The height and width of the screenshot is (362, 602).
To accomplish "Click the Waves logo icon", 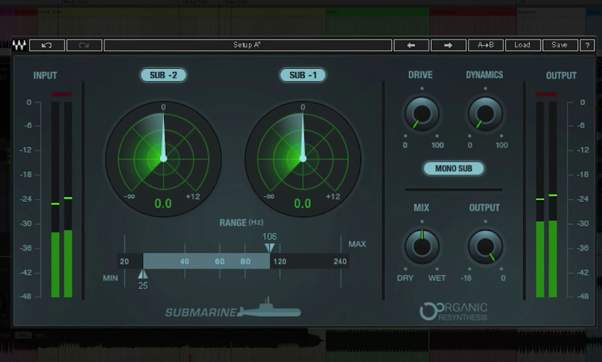I will (19, 45).
